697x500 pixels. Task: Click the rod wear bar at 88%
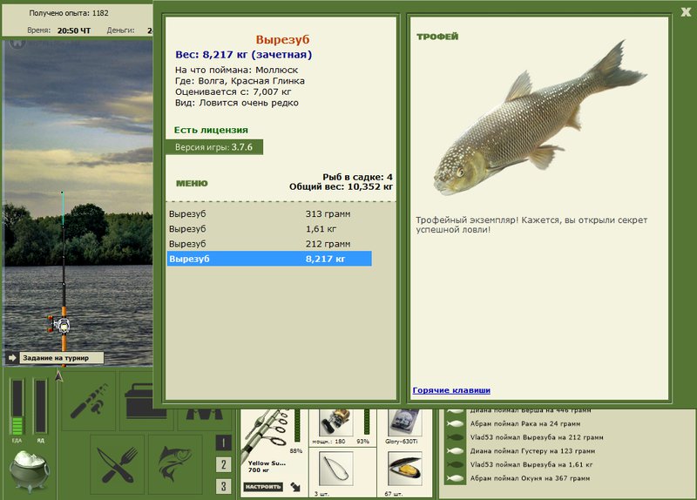[297, 426]
